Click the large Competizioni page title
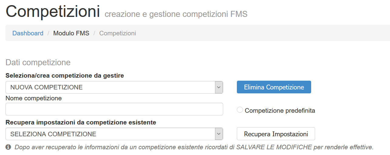Screen dimensions: 390x155 coord(53,11)
